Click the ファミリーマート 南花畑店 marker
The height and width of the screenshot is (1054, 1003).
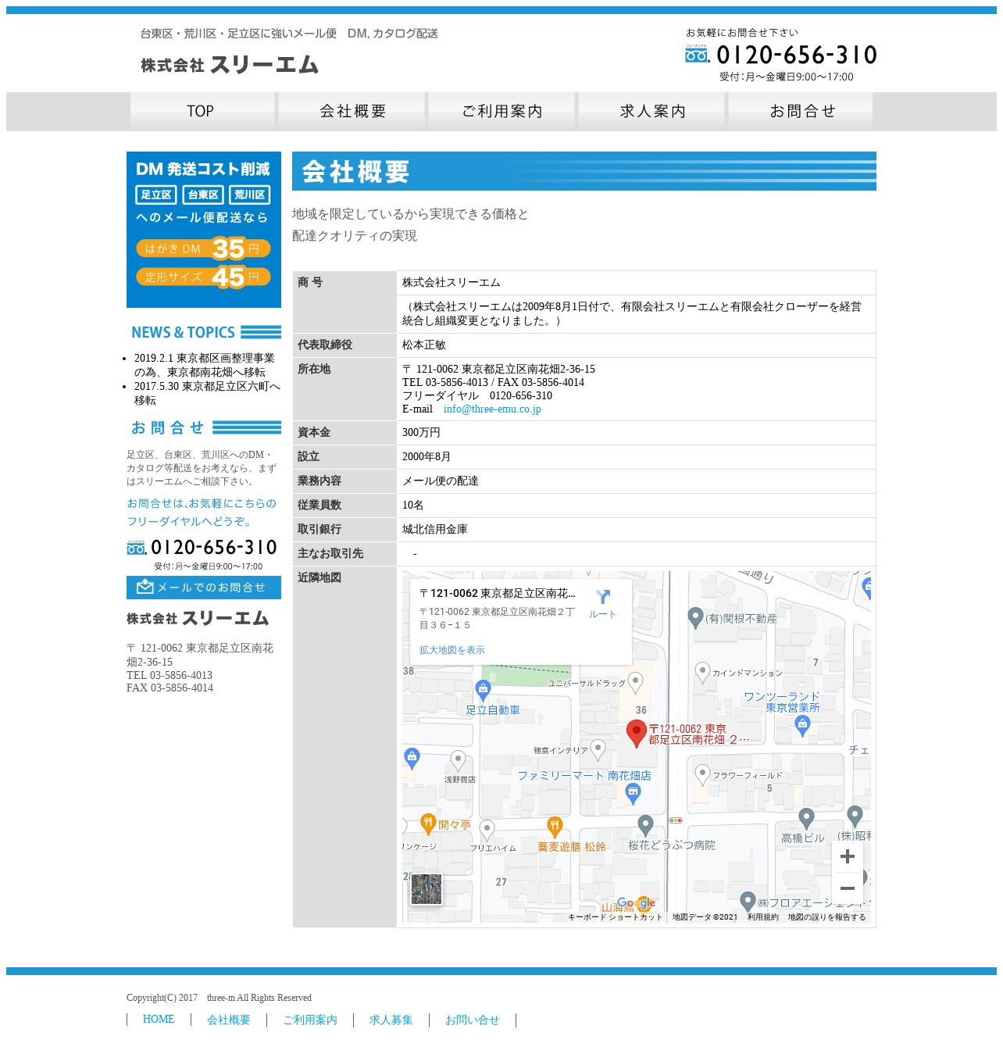pos(634,795)
